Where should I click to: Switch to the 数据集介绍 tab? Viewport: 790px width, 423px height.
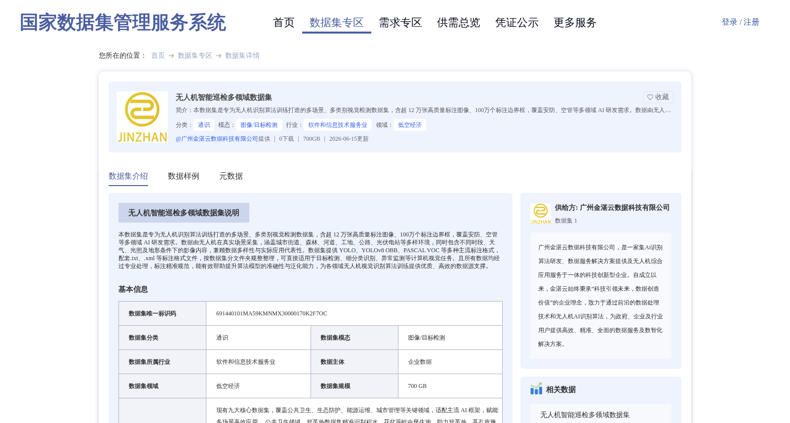coord(128,176)
